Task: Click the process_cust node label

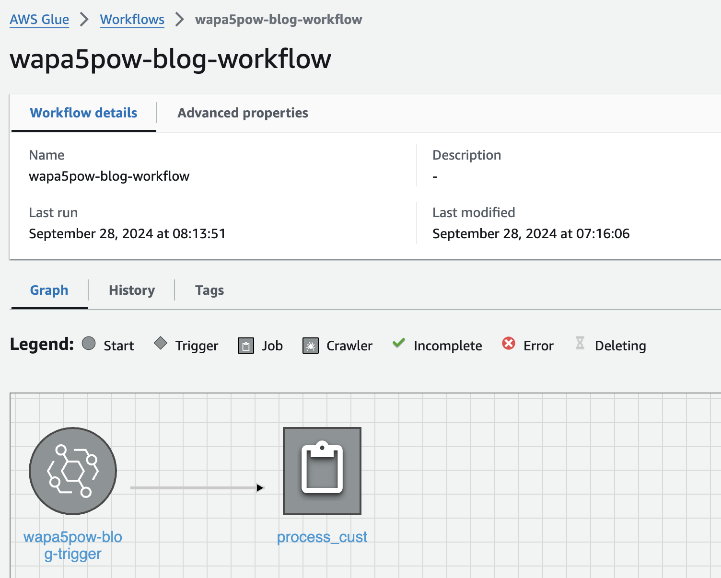Action: [x=322, y=537]
